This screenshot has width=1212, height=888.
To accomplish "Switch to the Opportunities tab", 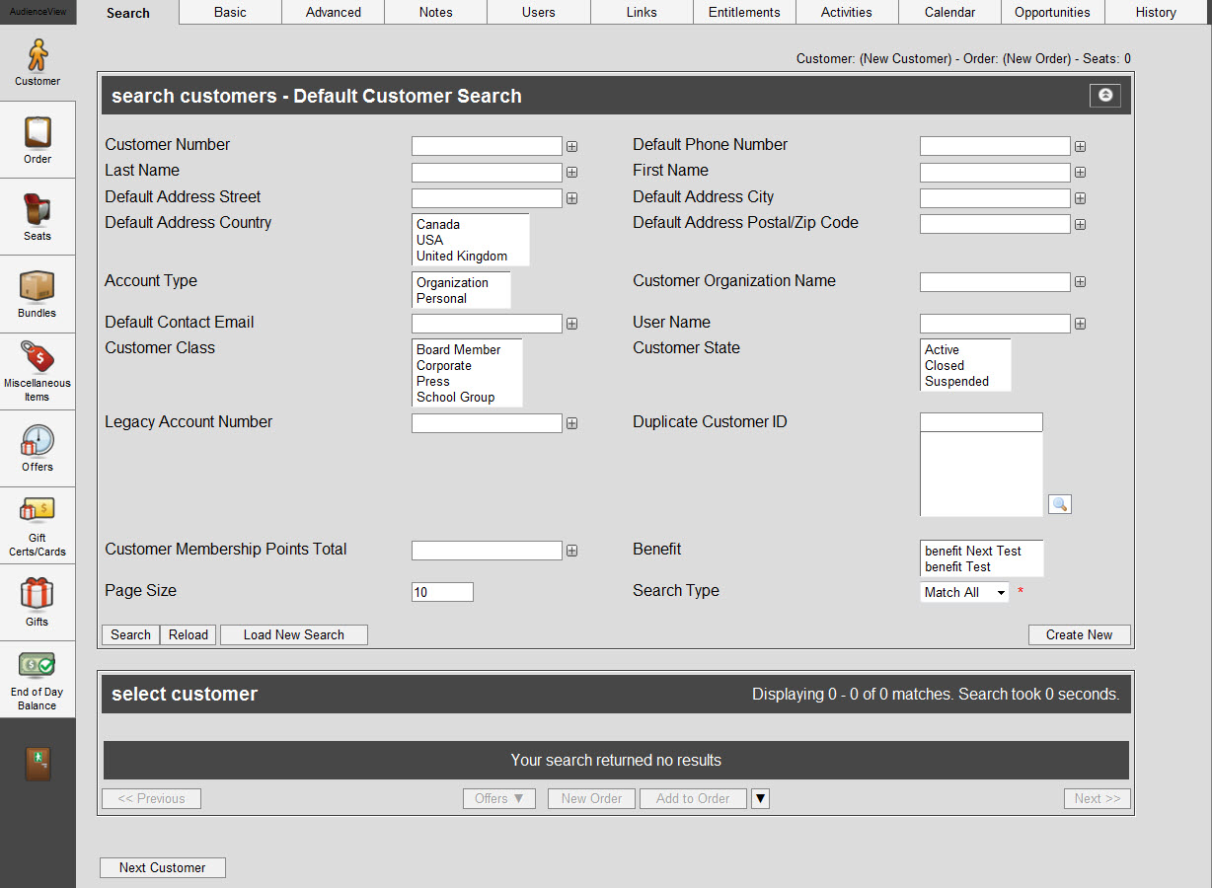I will coord(1052,12).
